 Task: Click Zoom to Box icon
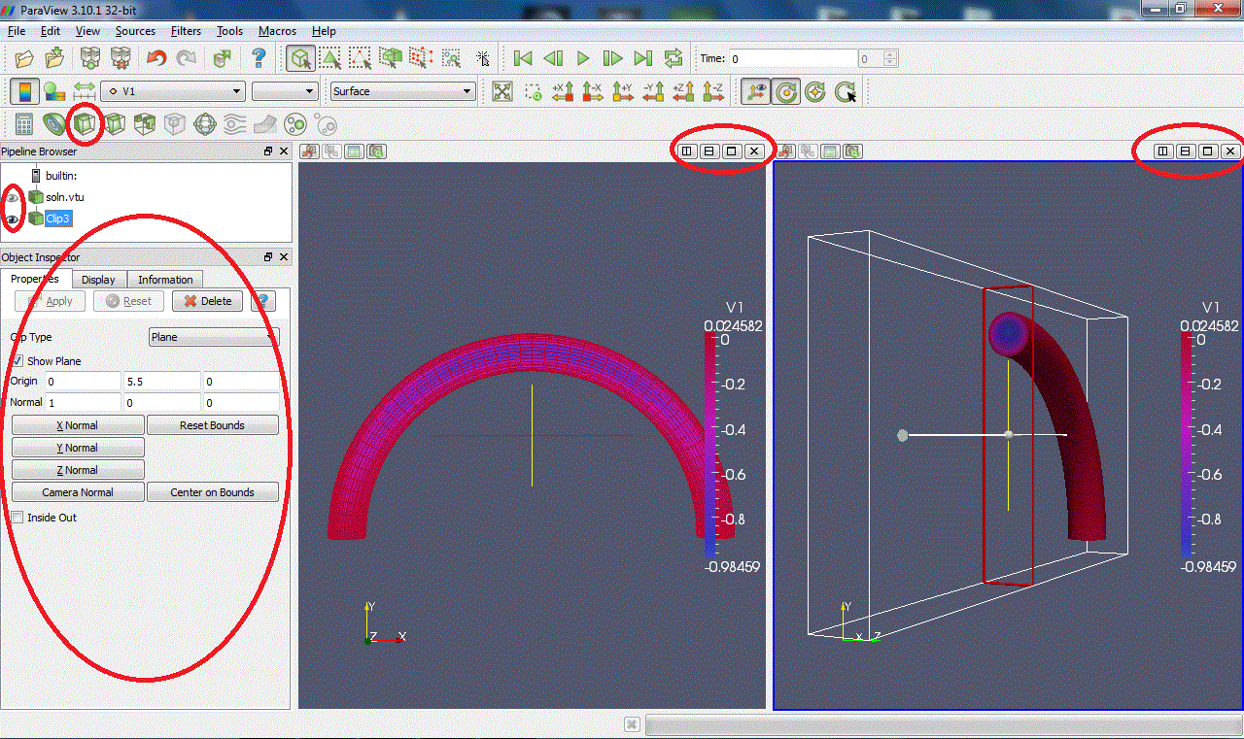[x=534, y=92]
